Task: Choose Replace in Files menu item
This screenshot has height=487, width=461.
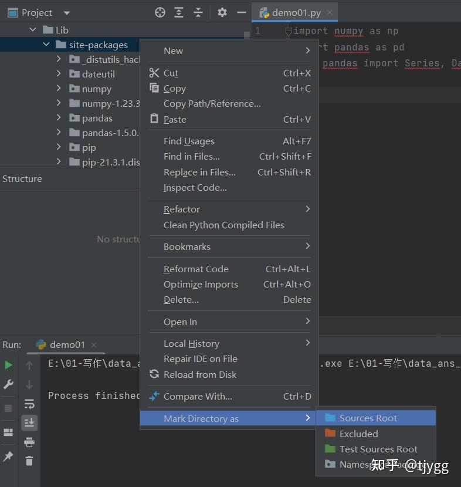Action: pos(229,172)
